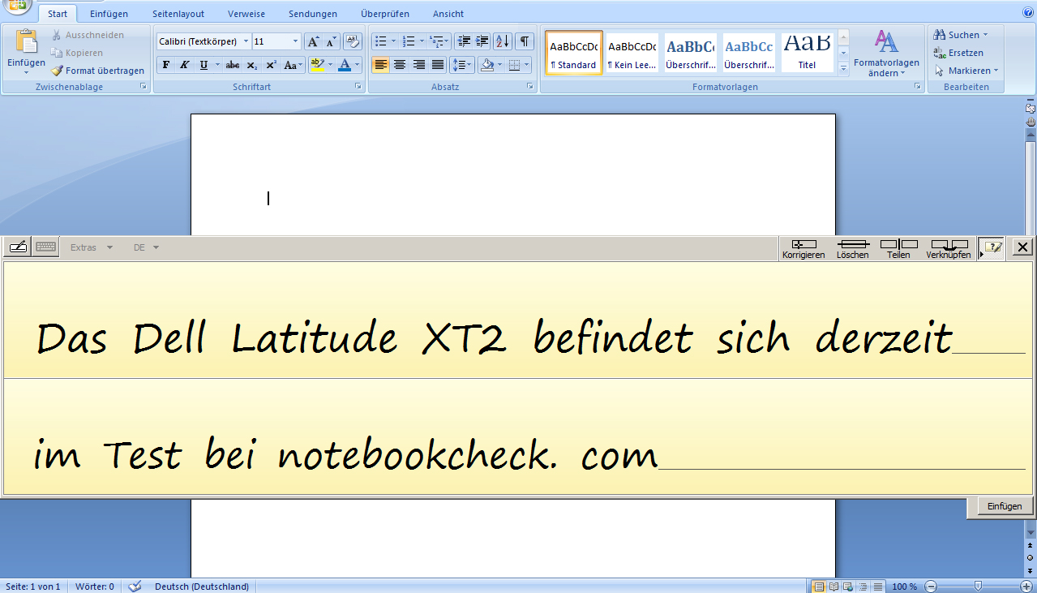Click Ersetzen in Bearbeiten group
Screen dimensions: 1037x593
(x=958, y=53)
